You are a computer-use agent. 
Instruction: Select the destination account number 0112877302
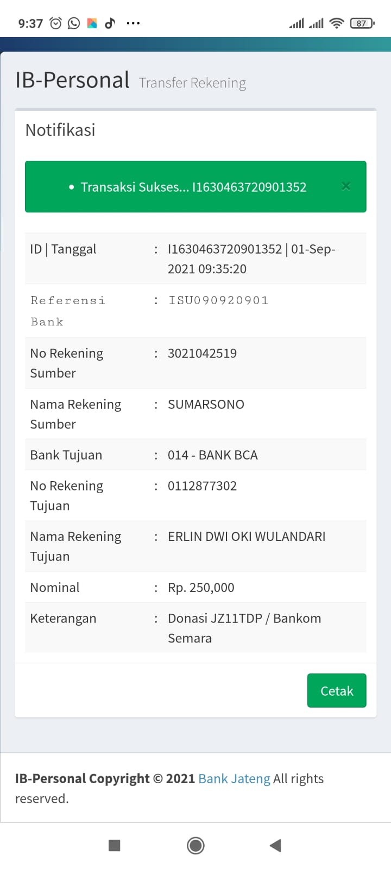[x=202, y=486]
